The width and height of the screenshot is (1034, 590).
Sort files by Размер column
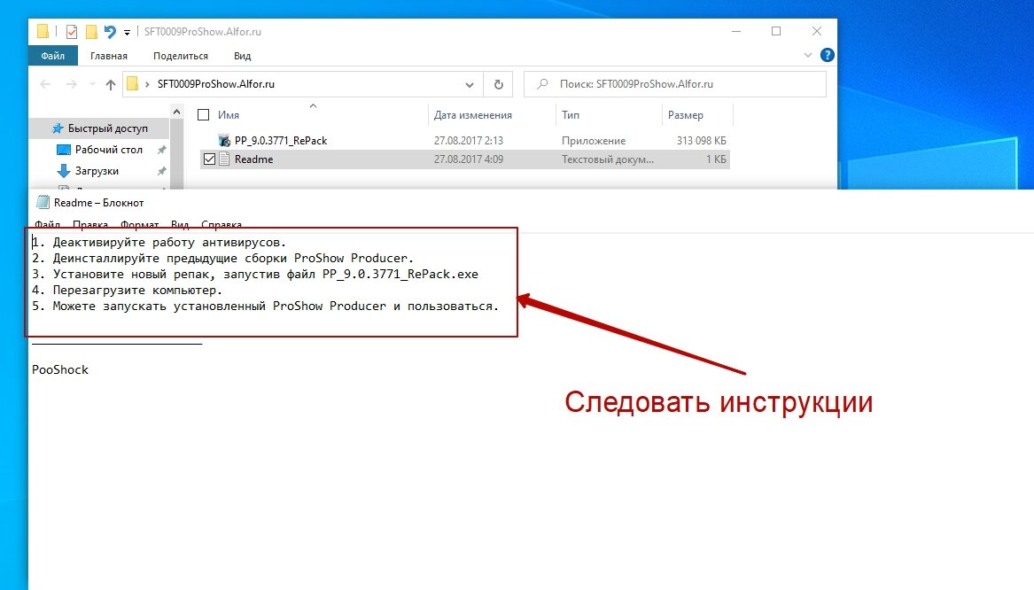click(x=686, y=114)
